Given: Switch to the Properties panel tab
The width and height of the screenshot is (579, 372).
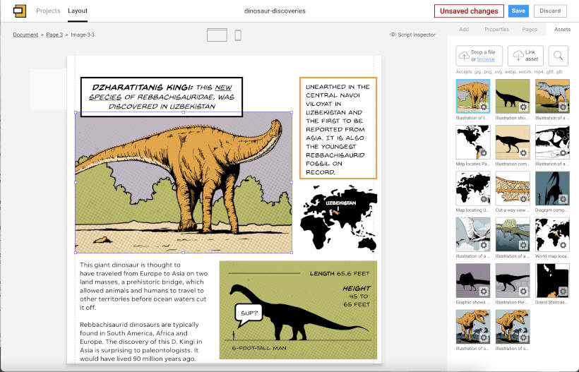Looking at the screenshot, I should click(x=496, y=29).
